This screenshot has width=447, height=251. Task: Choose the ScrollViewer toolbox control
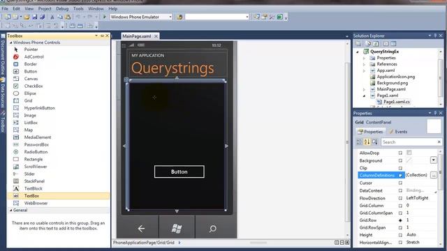pyautogui.click(x=58, y=167)
